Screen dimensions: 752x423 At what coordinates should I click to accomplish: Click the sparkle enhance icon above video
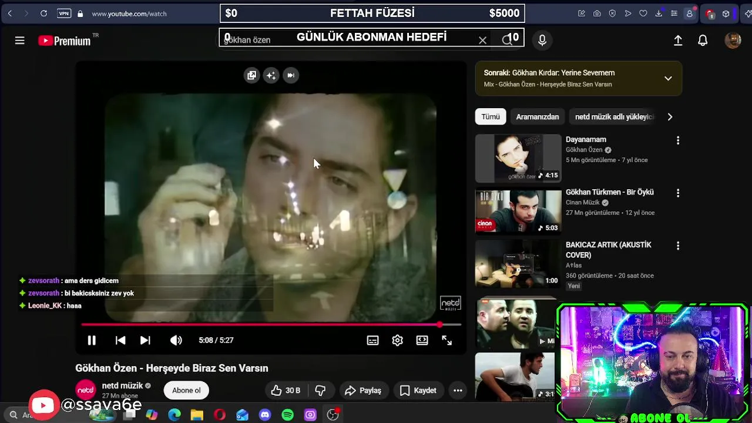tap(271, 75)
